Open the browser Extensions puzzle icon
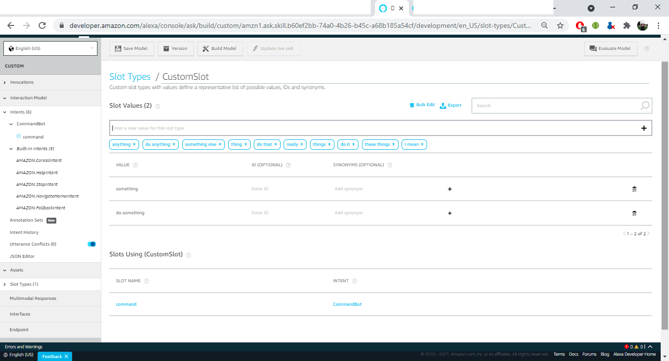 [x=627, y=25]
